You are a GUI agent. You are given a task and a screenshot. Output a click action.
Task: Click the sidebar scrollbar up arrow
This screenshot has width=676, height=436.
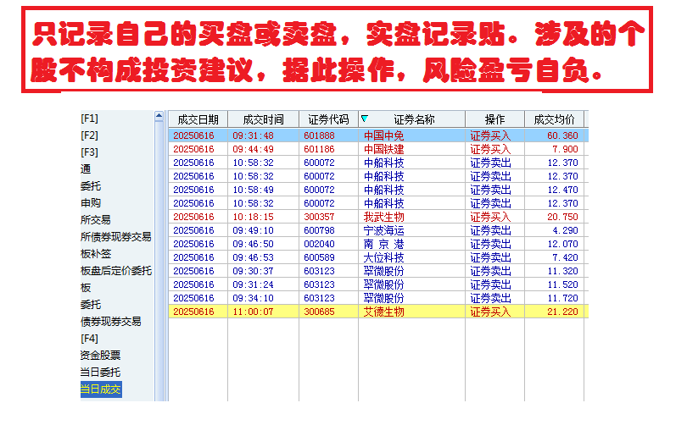tap(159, 116)
